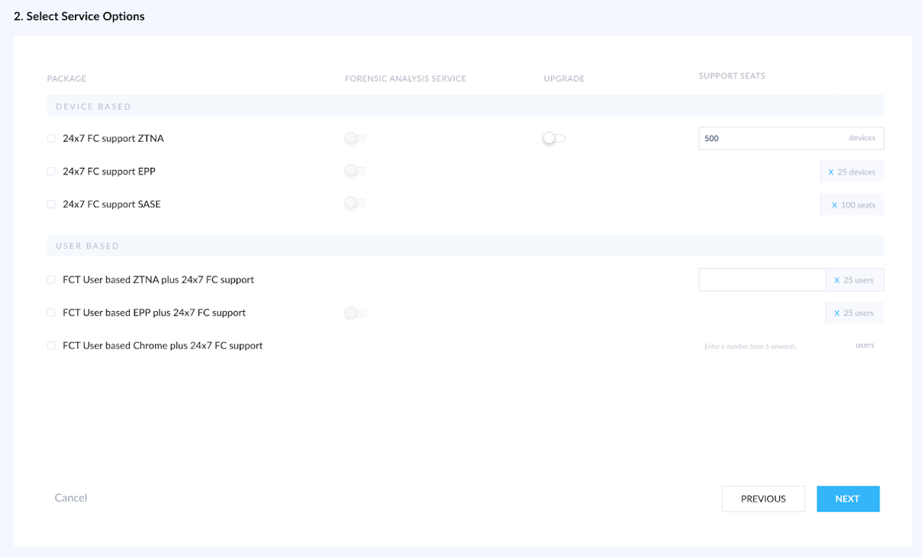The image size is (922, 558).
Task: Go back using the PREVIOUS button
Action: [x=763, y=499]
